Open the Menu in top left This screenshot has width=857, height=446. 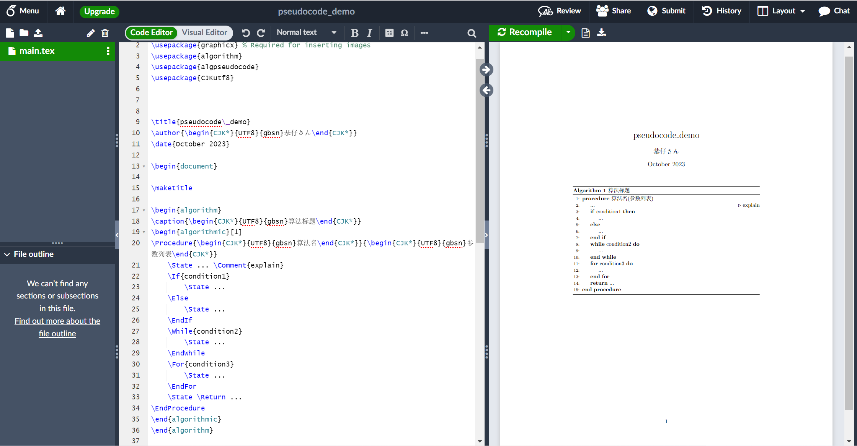tap(23, 11)
